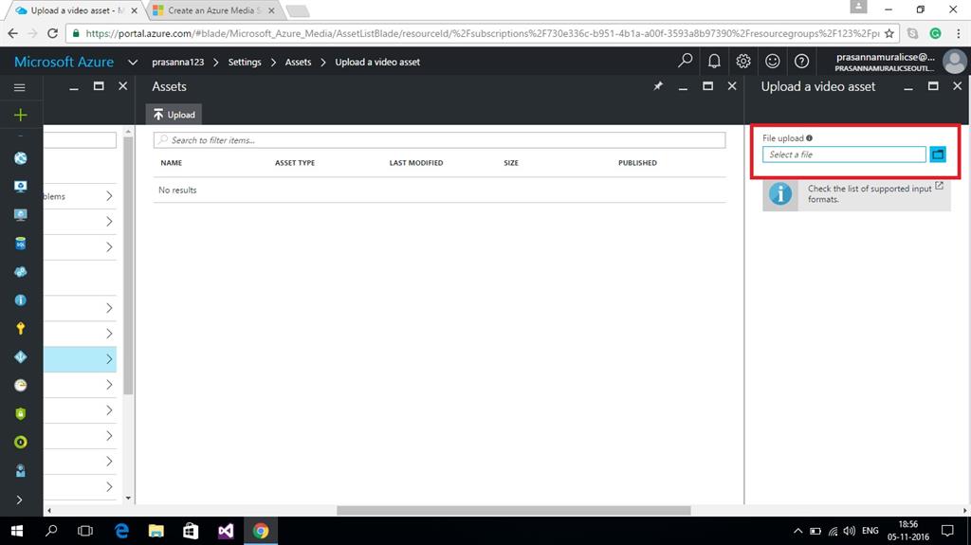Open Cloud services cog-cloud sidebar icon
Screen dimensions: 971x545
(x=21, y=272)
